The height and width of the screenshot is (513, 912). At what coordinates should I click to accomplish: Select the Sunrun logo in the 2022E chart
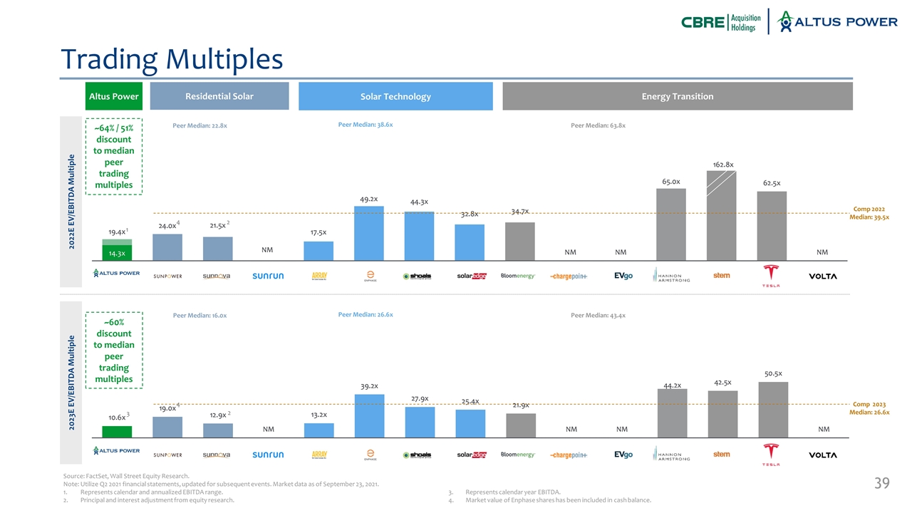tap(268, 276)
